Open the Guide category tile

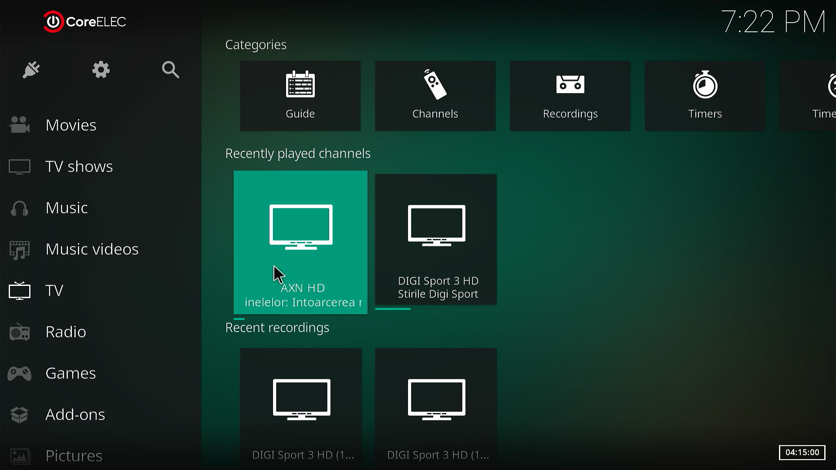click(300, 96)
